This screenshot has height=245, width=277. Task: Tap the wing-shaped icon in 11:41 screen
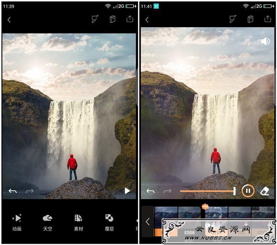click(233, 19)
